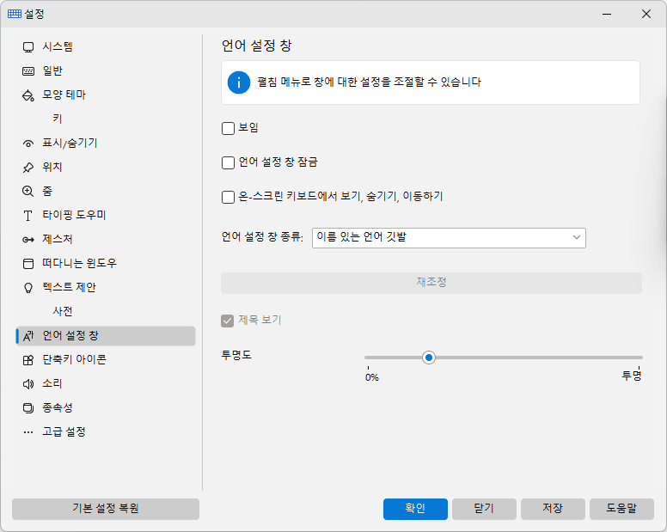This screenshot has height=532, width=667.
Task: Select 텍스트 제안 in sidebar
Action: [106, 288]
